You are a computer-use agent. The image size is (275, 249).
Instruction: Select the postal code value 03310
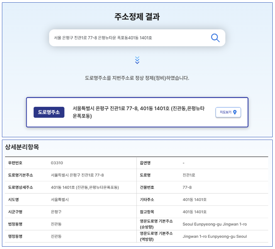pos(57,163)
